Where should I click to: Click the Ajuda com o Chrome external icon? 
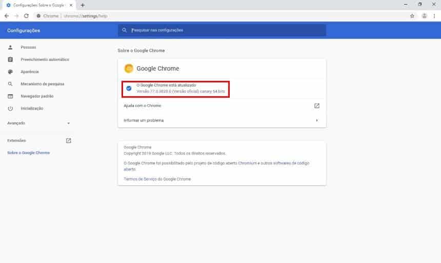[317, 105]
